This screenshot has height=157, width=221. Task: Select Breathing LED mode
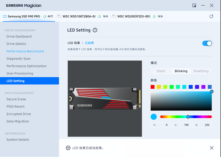[201, 71]
